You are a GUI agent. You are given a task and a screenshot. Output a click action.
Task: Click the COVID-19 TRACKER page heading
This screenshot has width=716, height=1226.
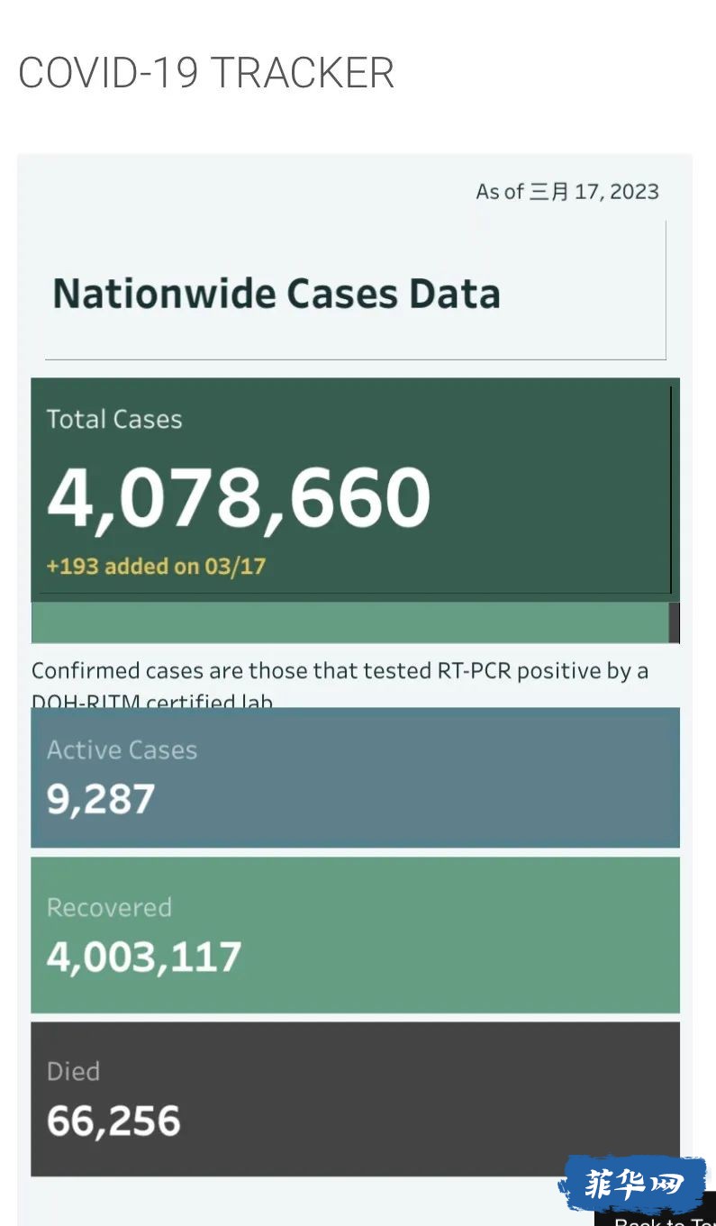click(x=206, y=73)
